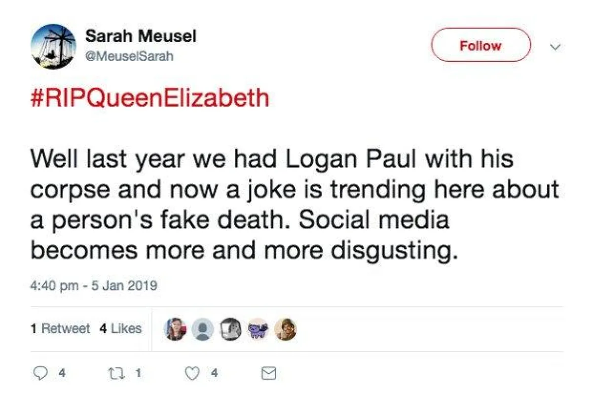Click the purple cartoon animal liker avatar
Screen dimensions: 592x394
259,329
